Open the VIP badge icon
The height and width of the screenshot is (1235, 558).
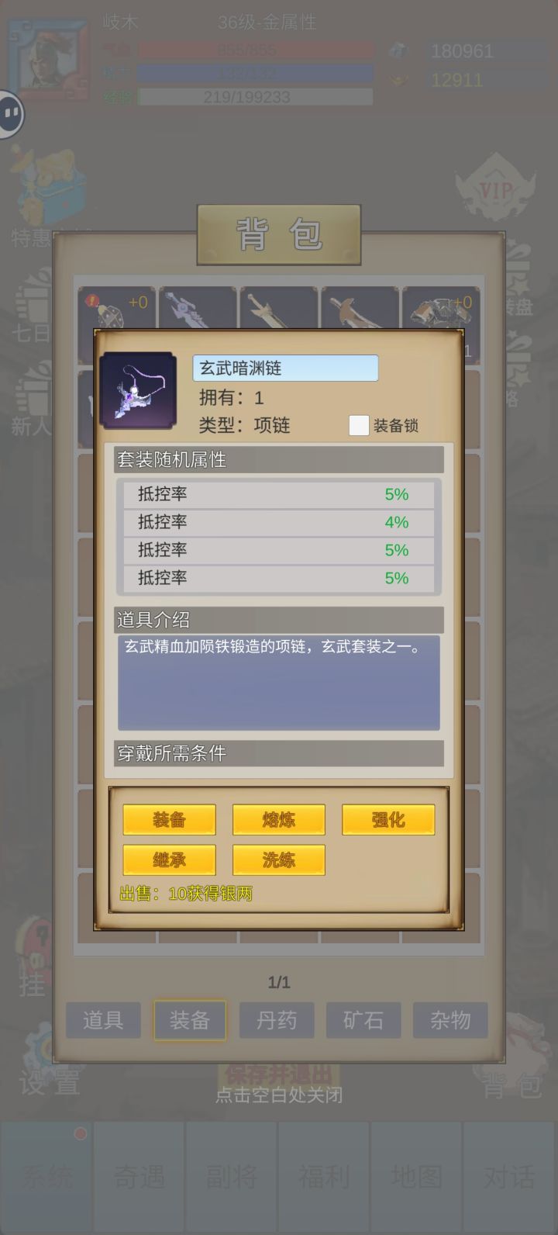point(494,189)
